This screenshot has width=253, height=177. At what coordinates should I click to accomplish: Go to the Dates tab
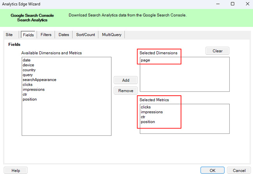point(64,35)
